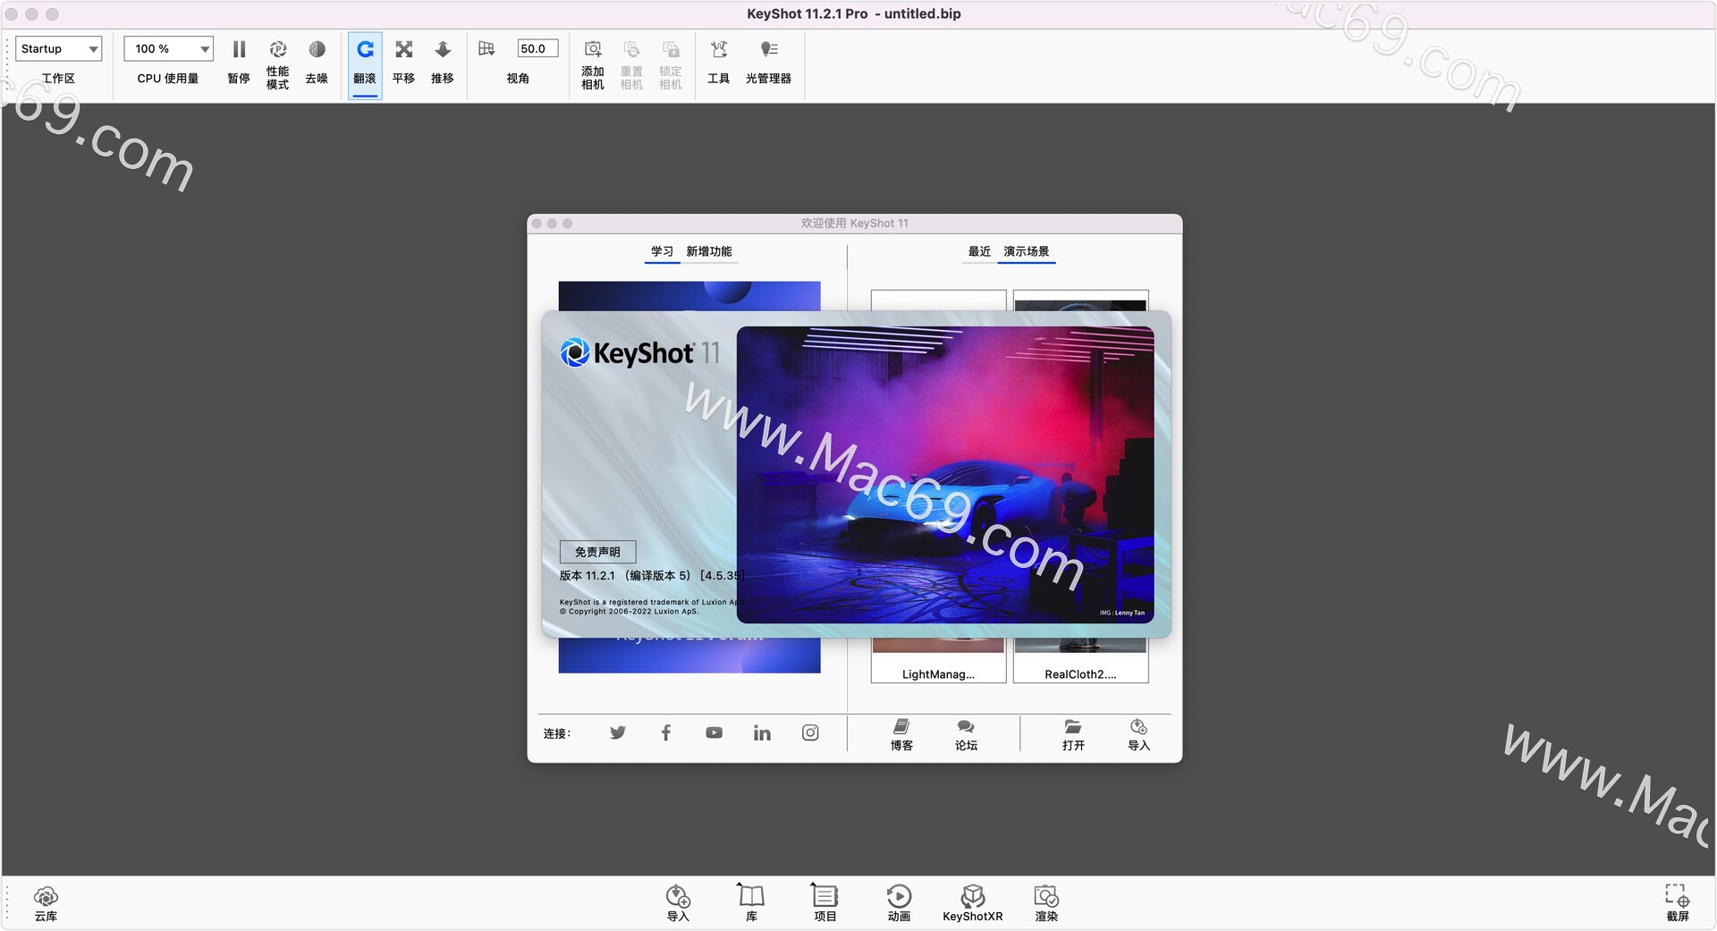Click the field of view perspective icon
Image resolution: width=1717 pixels, height=931 pixels.
tap(486, 49)
